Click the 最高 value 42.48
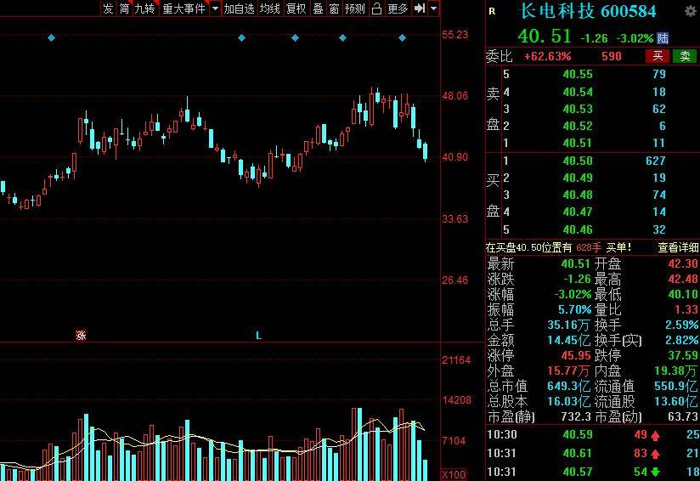 (683, 279)
